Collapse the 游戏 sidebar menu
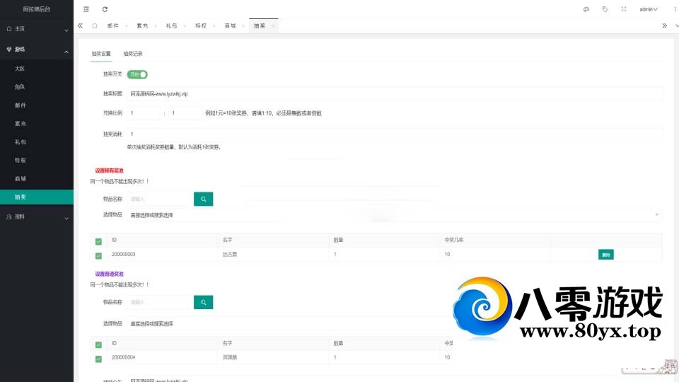 pyautogui.click(x=37, y=50)
